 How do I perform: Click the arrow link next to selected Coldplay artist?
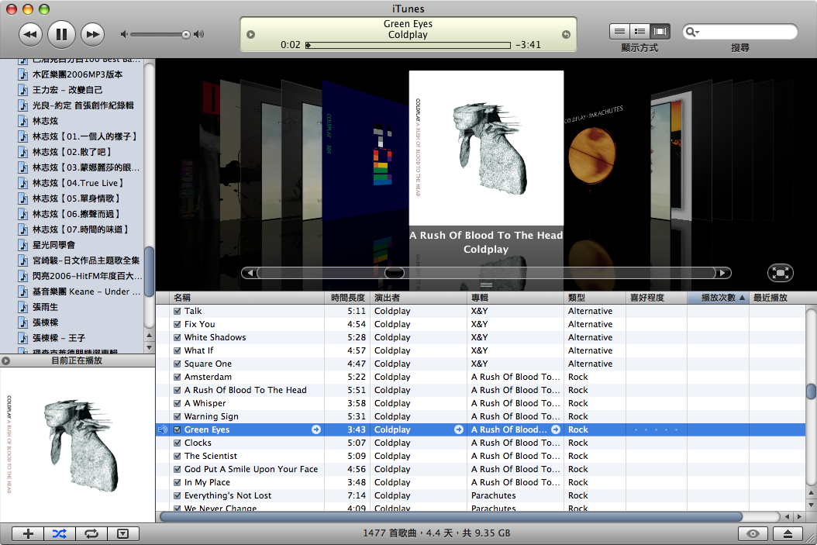pyautogui.click(x=459, y=429)
